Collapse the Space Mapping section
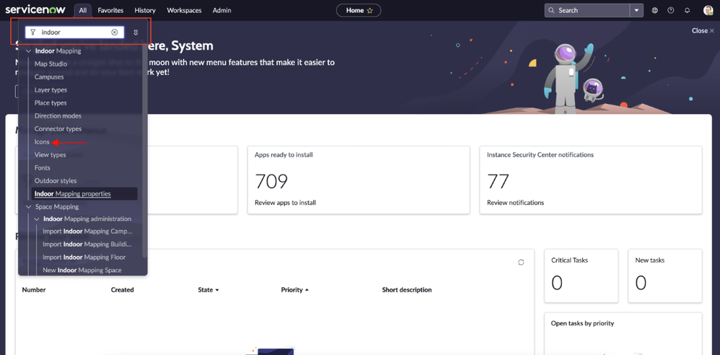 28,206
